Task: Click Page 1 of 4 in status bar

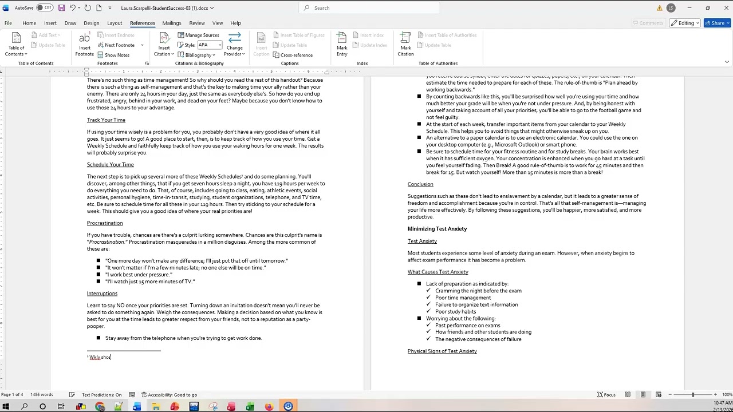Action: coord(12,395)
